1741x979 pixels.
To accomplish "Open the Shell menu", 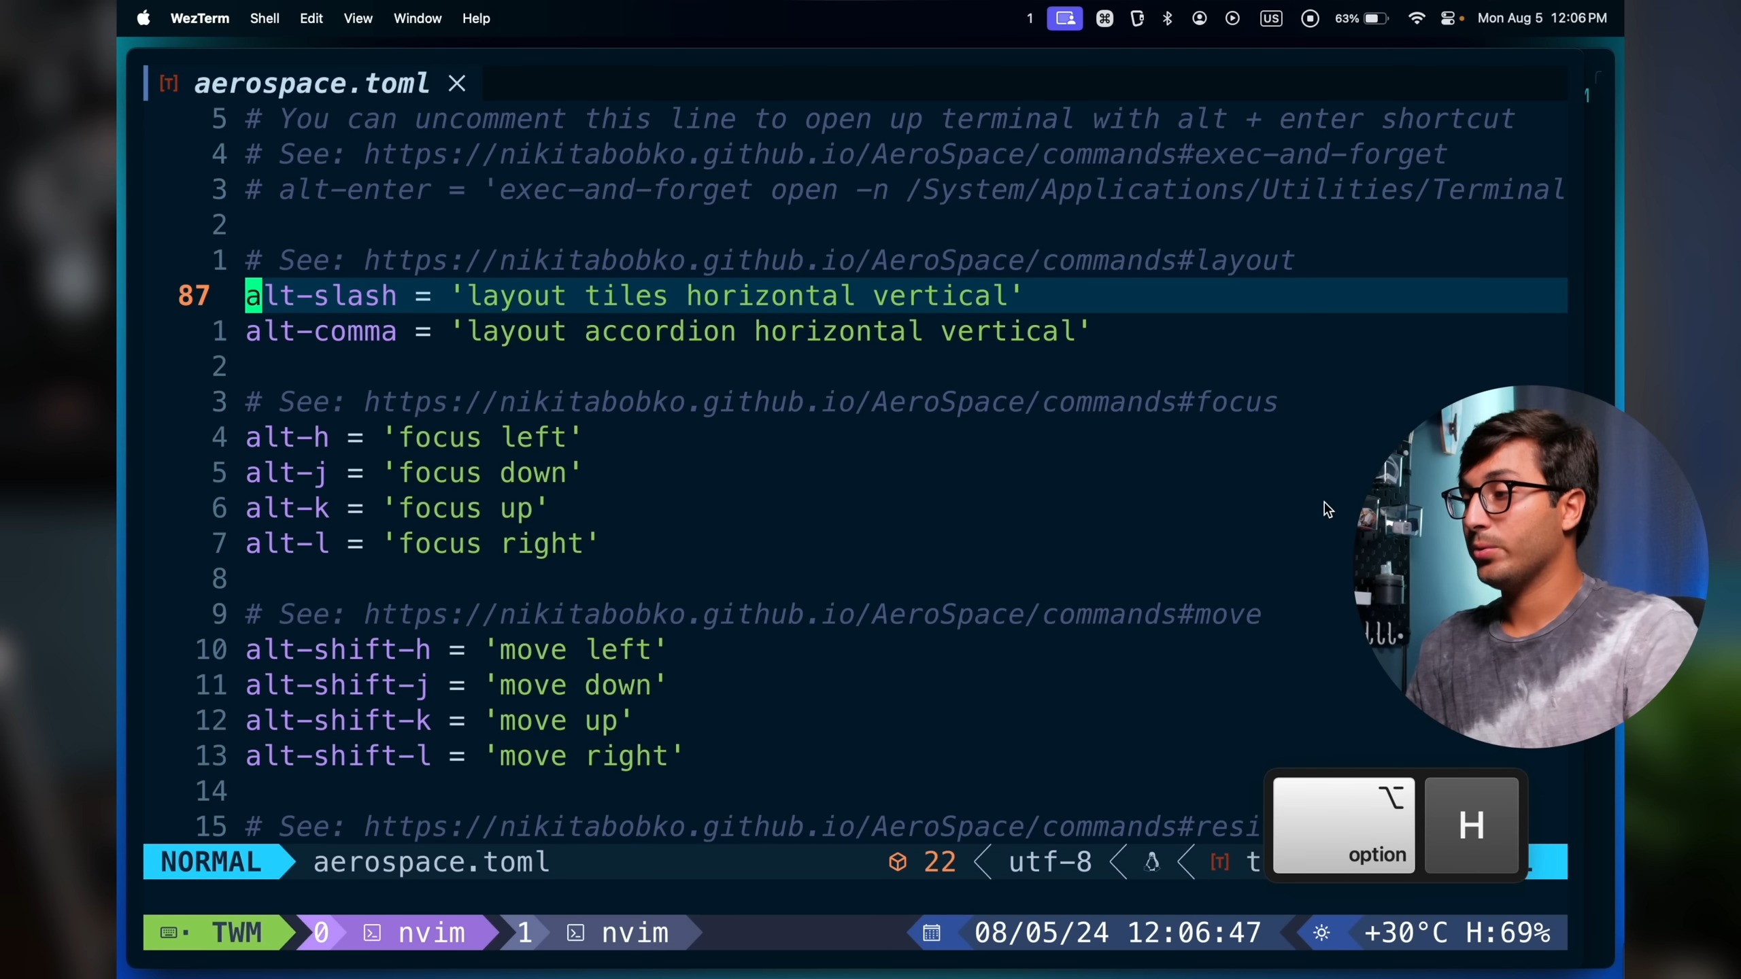I will pos(264,18).
